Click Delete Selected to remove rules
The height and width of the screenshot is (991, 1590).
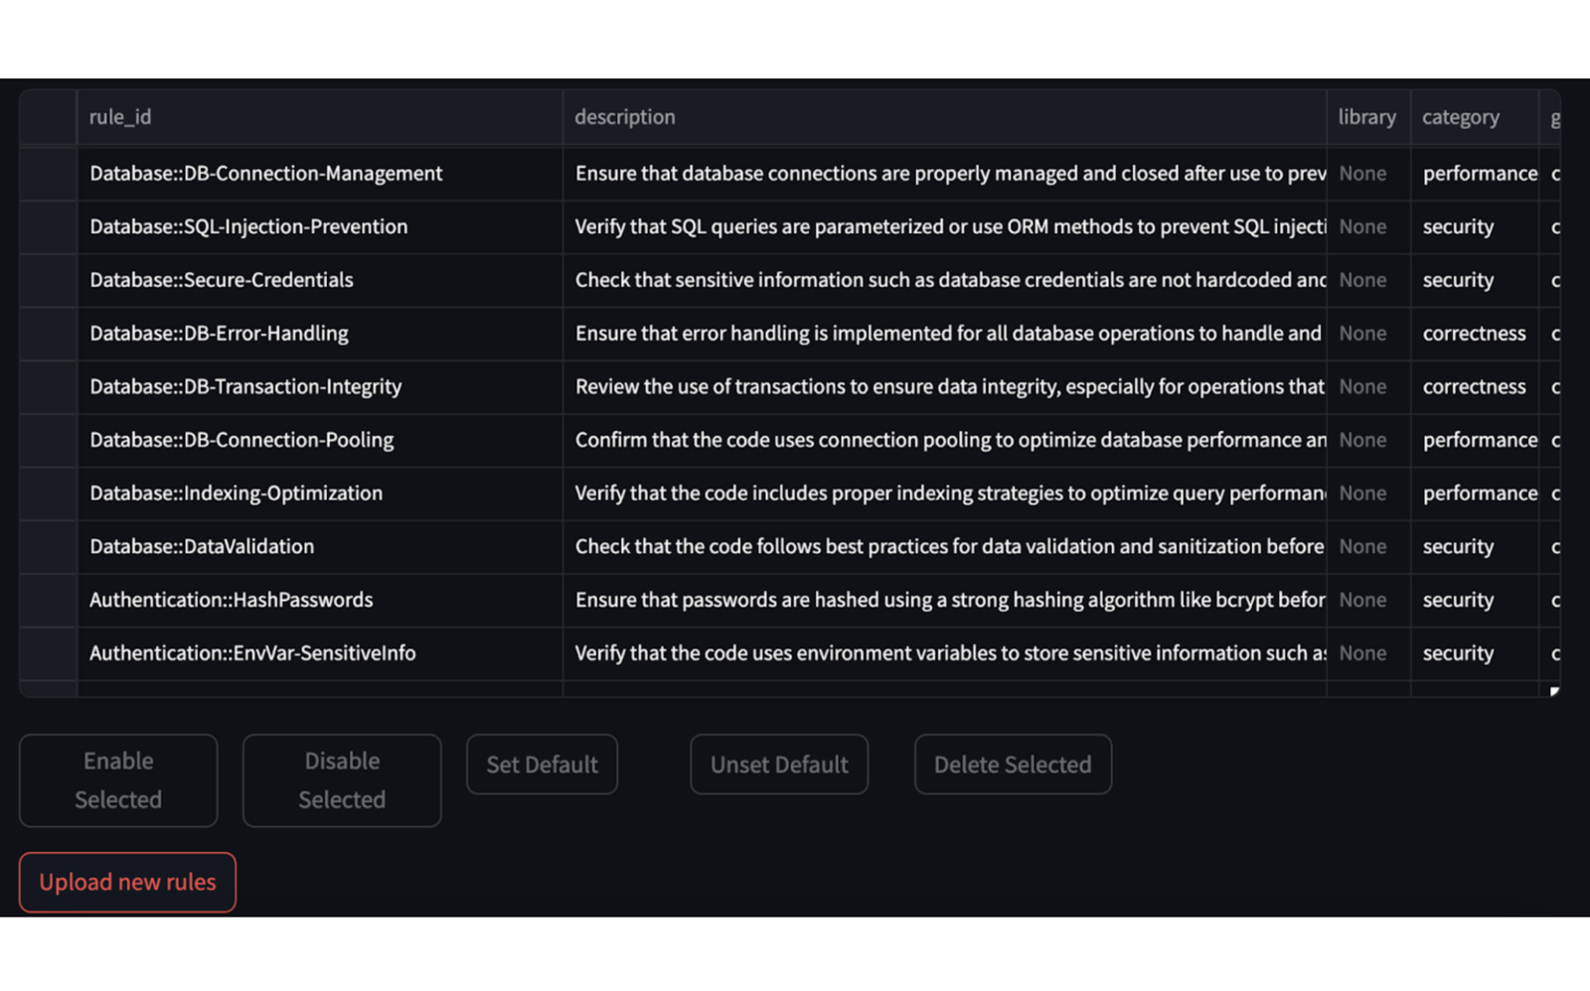click(x=1012, y=764)
